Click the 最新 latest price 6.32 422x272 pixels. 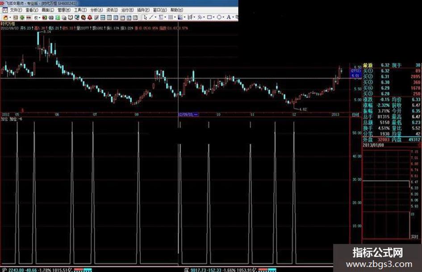pos(385,65)
